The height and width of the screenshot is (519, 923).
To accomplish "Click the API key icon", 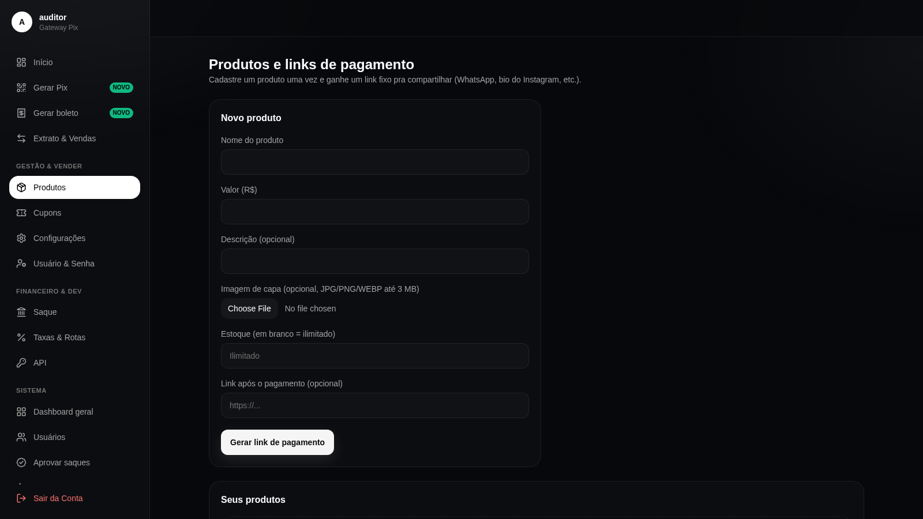I will tap(21, 363).
